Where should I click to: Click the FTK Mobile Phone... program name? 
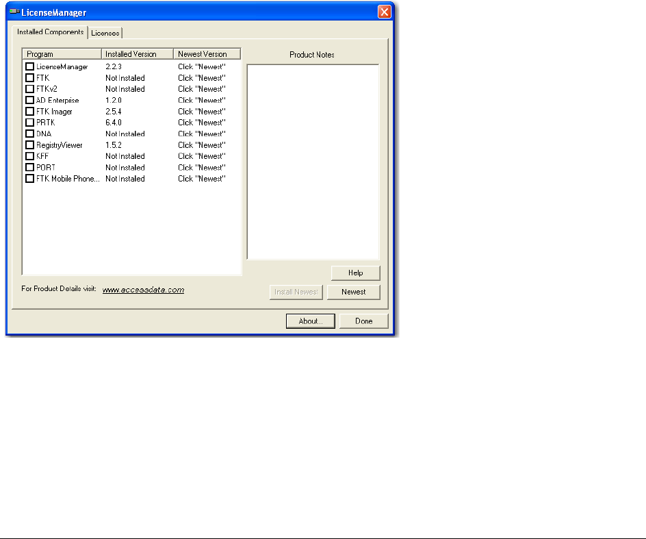(x=68, y=179)
